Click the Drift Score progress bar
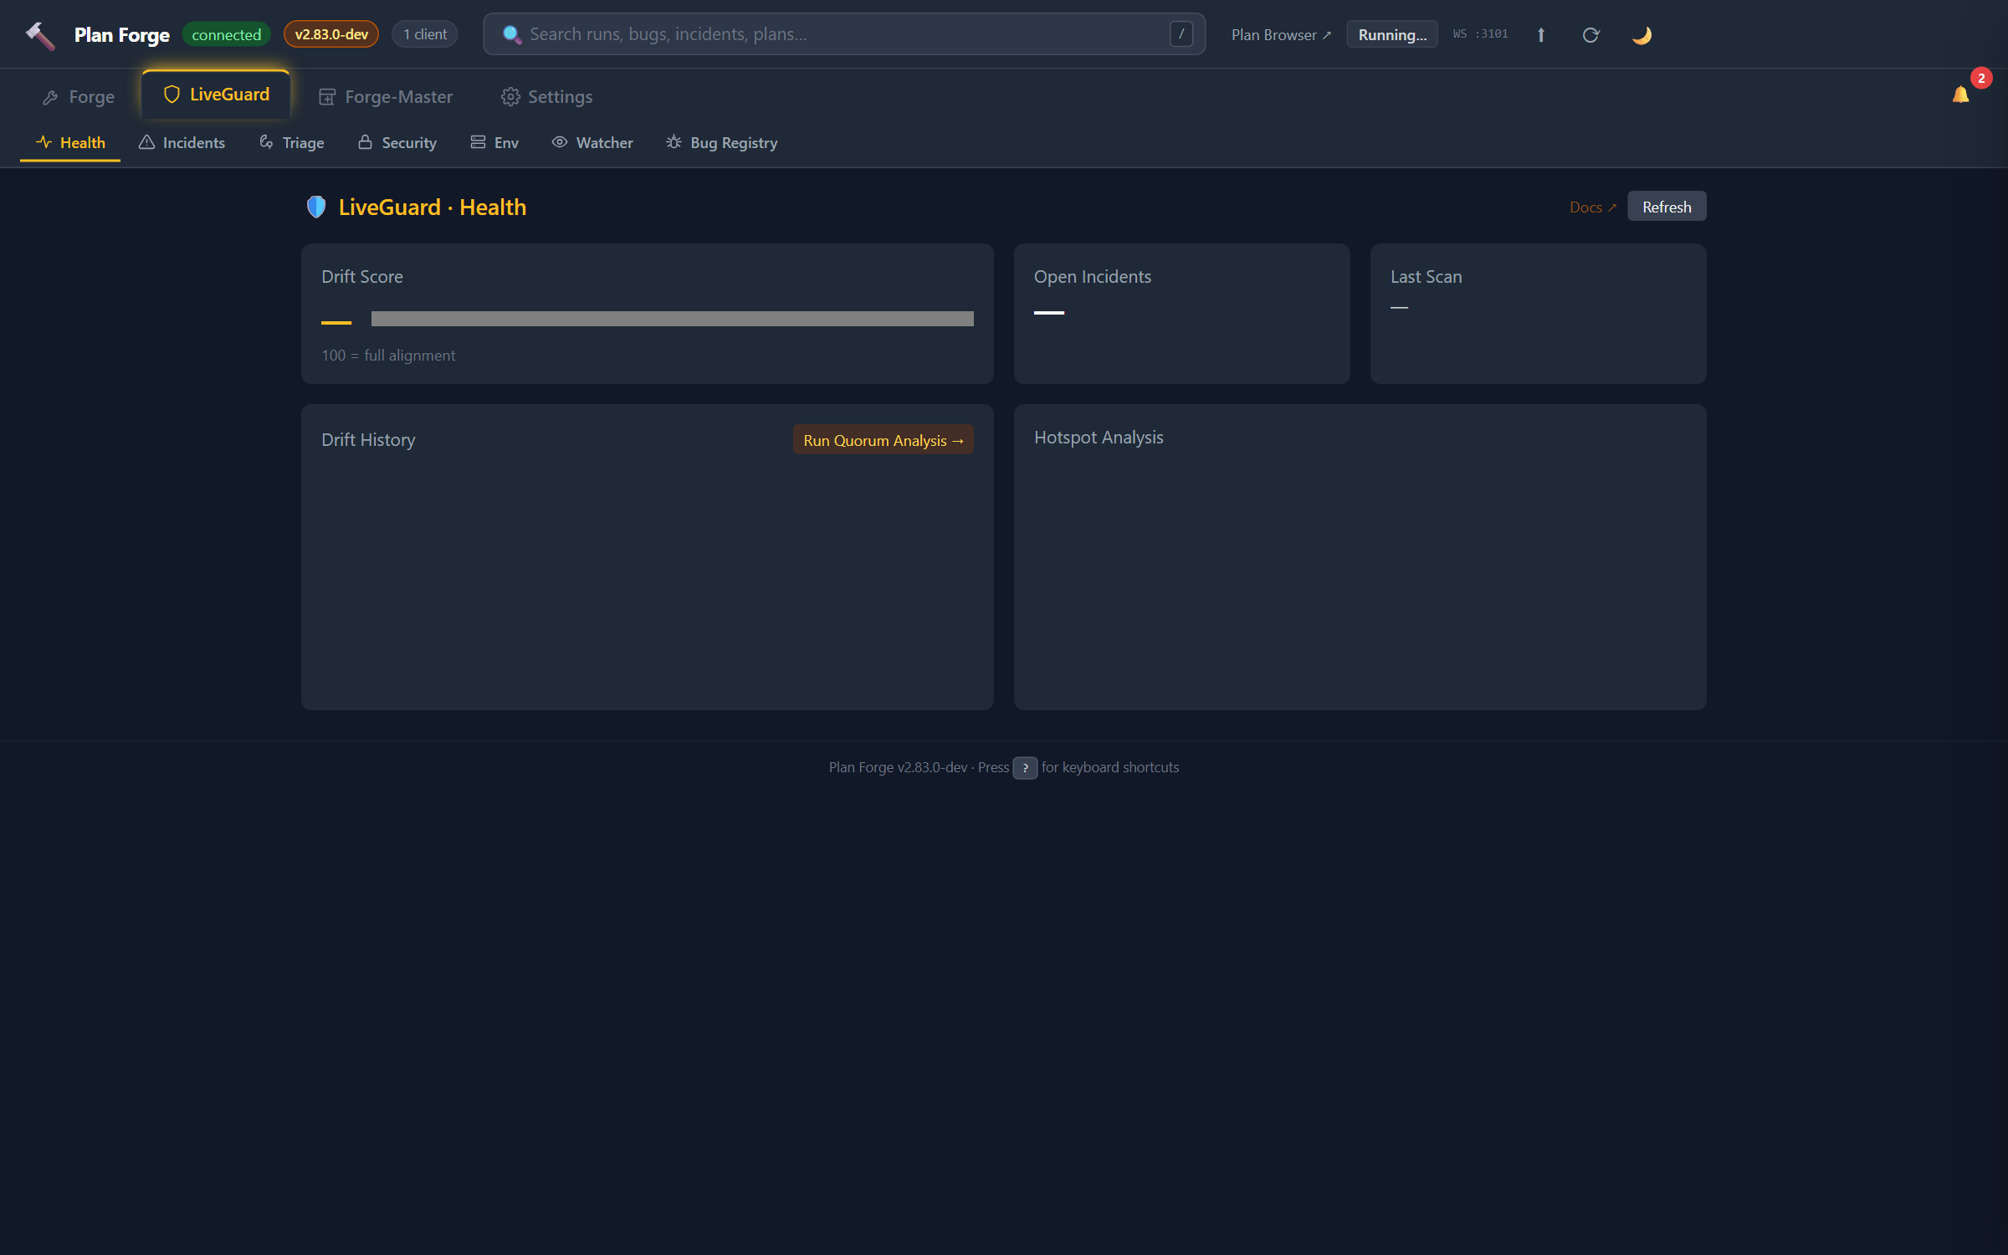 point(672,319)
